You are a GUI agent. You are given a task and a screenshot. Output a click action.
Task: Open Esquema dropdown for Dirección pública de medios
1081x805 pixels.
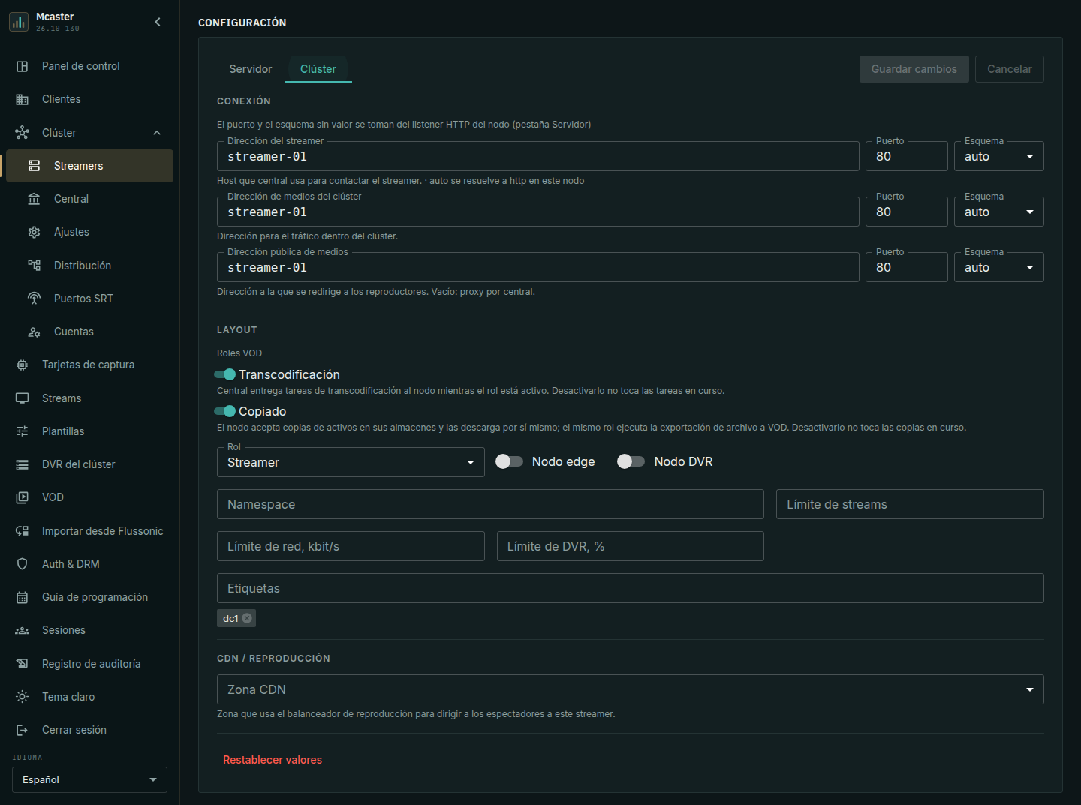(x=998, y=267)
